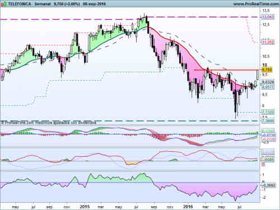Click the www.ProRealTime.com link

256,4
